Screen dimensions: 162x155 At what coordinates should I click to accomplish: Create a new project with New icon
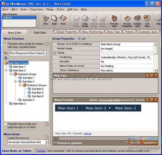46,20
